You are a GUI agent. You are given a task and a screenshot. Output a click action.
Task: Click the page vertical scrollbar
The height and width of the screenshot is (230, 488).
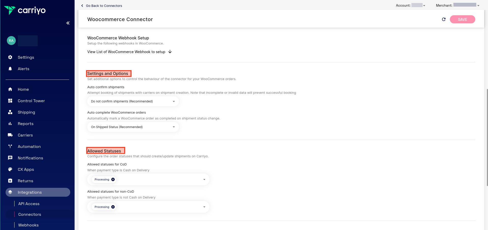487,137
